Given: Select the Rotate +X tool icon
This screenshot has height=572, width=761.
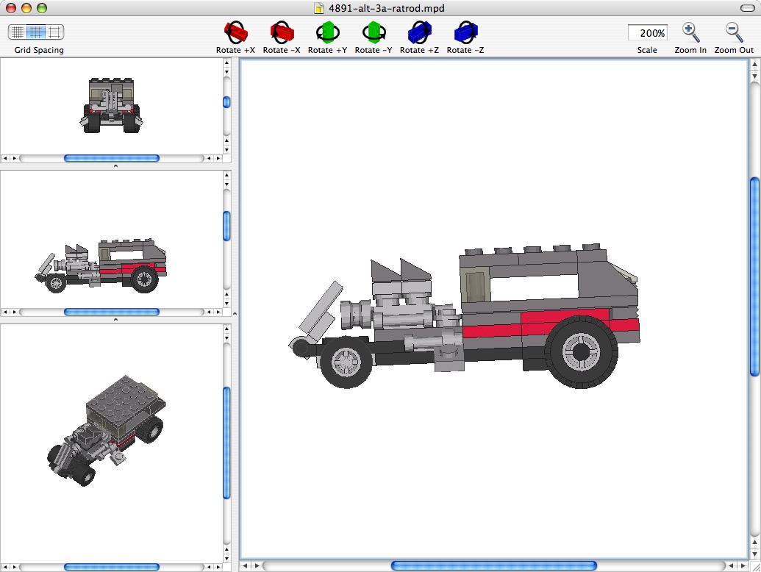Looking at the screenshot, I should click(235, 32).
